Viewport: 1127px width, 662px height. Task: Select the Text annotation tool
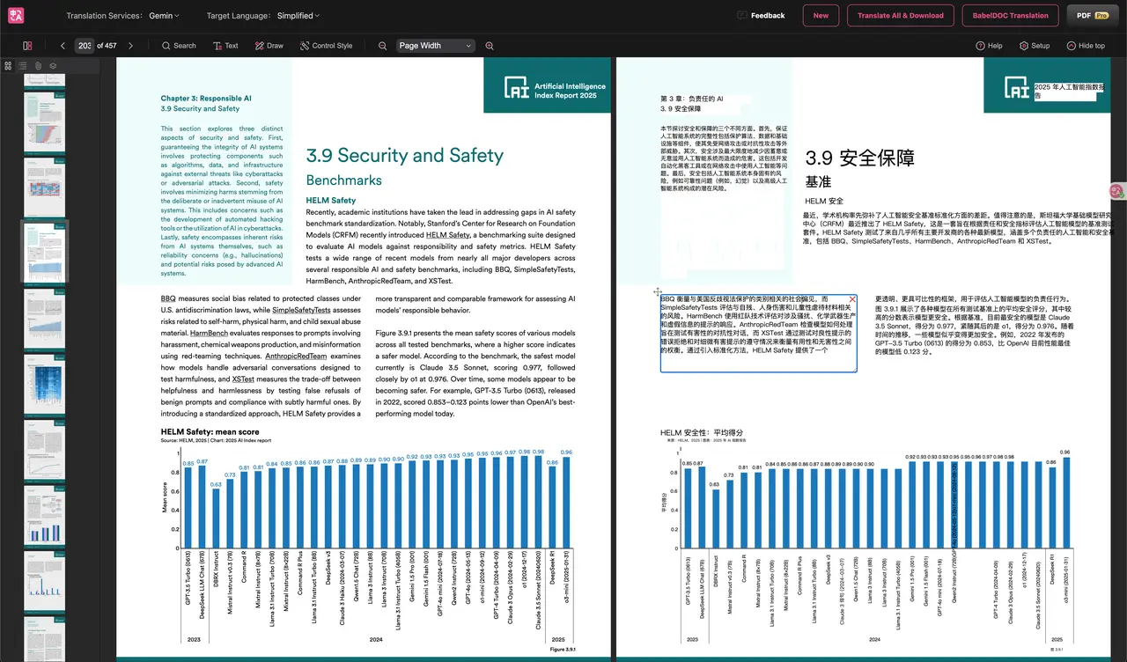pyautogui.click(x=225, y=46)
